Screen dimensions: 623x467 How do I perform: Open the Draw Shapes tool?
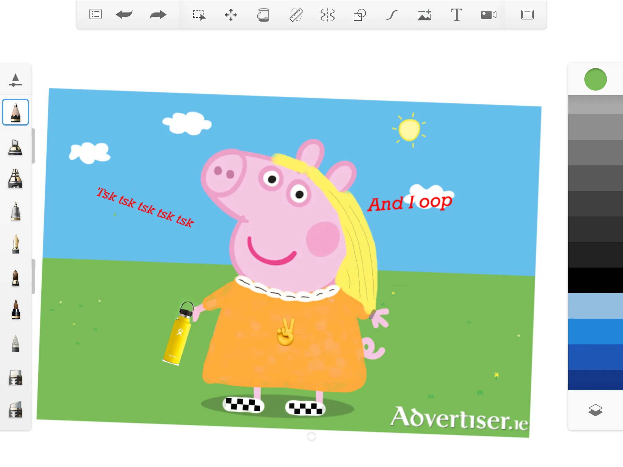click(x=360, y=15)
